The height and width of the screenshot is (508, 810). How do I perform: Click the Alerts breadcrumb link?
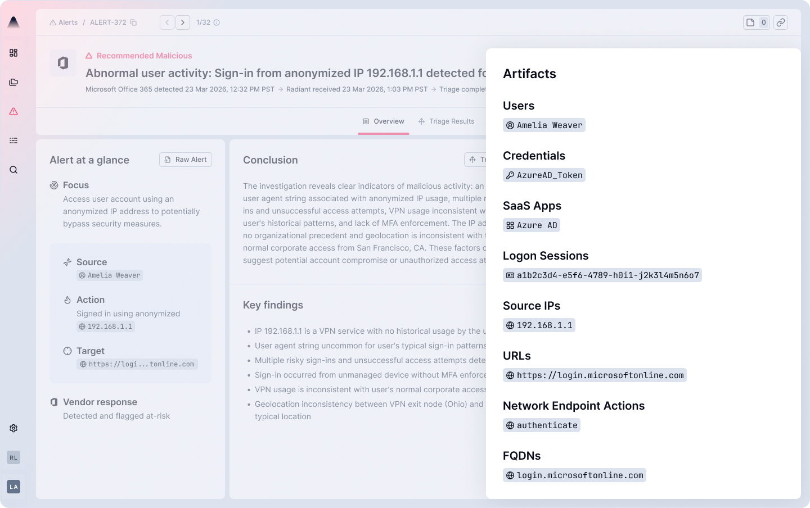pos(64,22)
